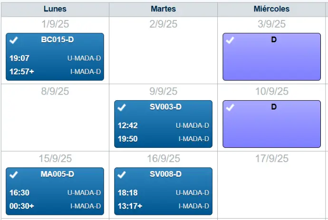Open the MA005-D duty title
The image size is (328, 220).
click(57, 174)
